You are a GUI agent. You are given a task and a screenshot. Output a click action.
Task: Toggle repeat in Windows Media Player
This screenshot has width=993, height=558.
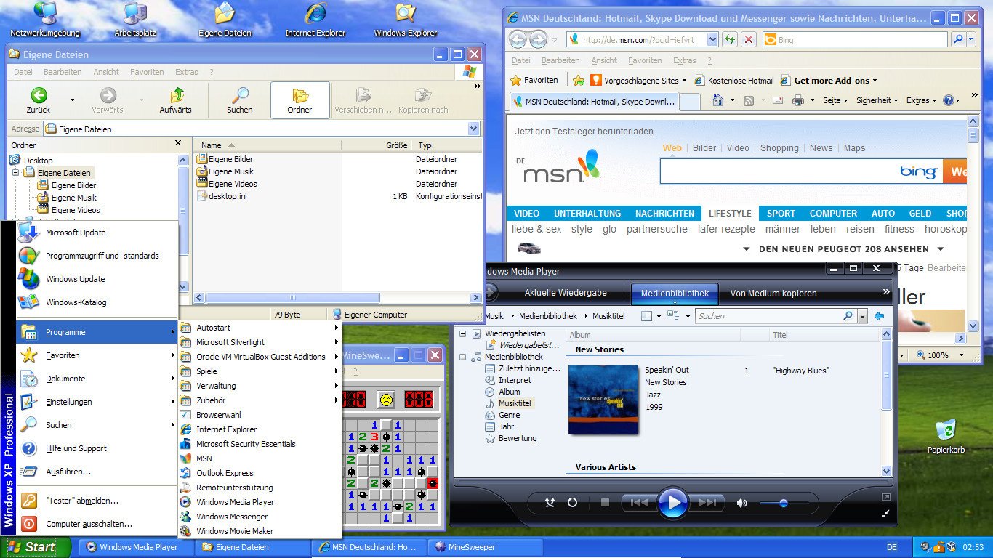572,502
